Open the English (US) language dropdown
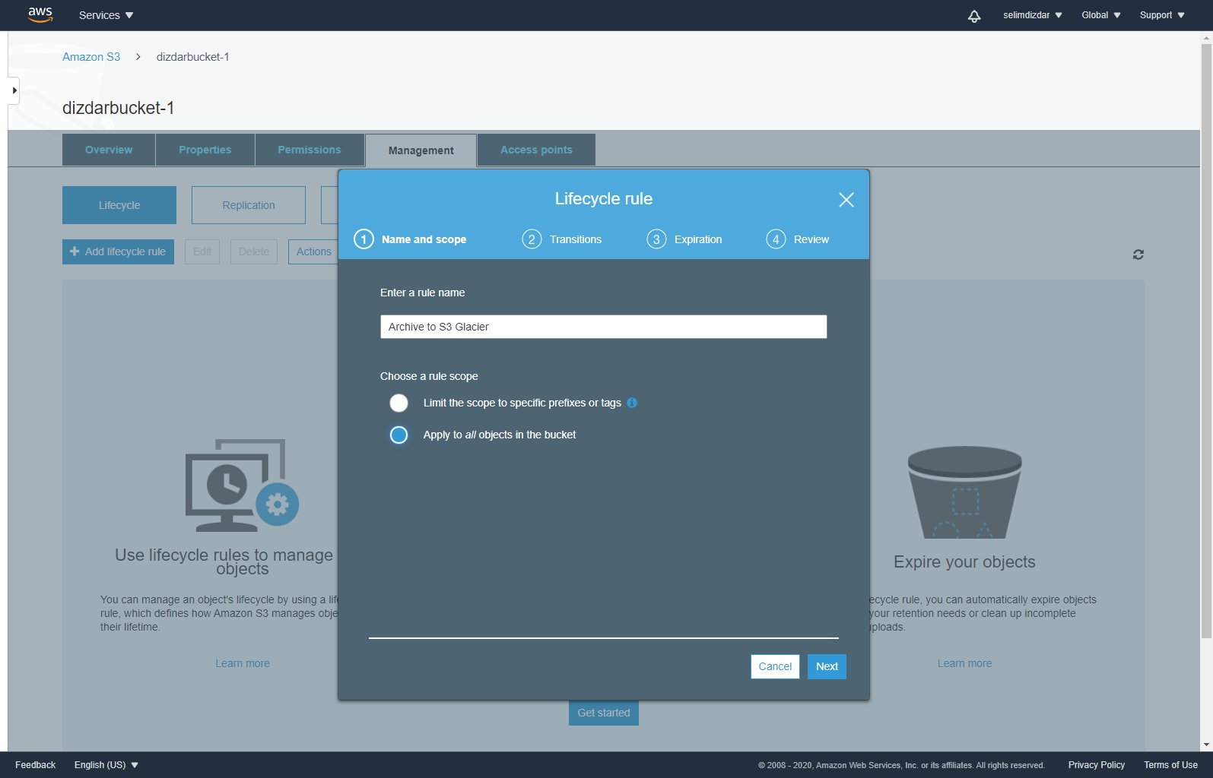The width and height of the screenshot is (1213, 778). pos(106,765)
